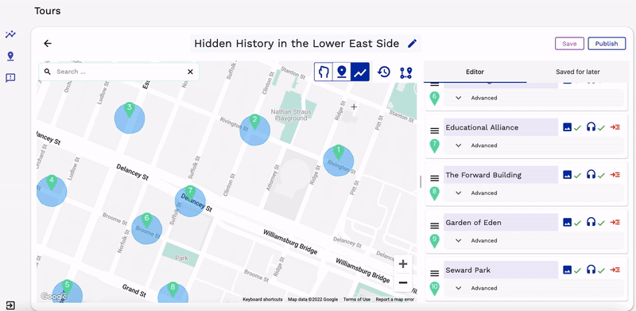
Task: Click image icon for The Forward Building
Action: click(567, 175)
